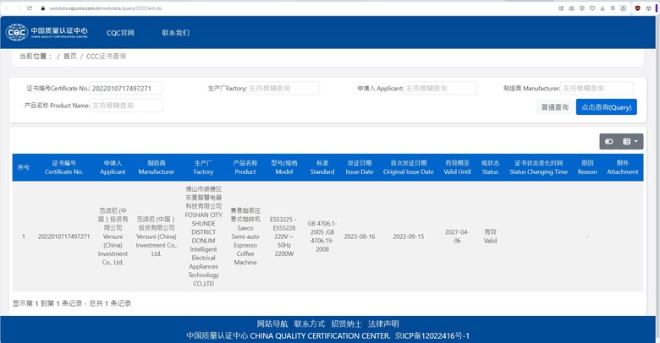Click the 发证日期 Issue Date column header
The height and width of the screenshot is (343, 660).
pos(360,167)
